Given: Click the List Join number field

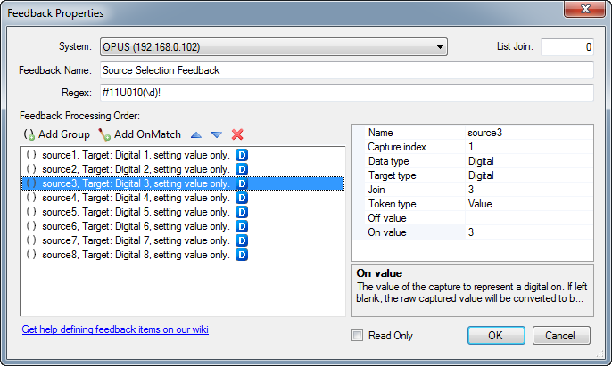Looking at the screenshot, I should [567, 46].
